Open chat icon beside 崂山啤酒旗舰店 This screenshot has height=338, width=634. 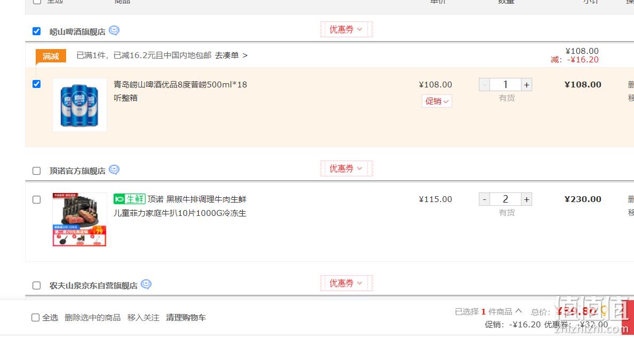point(114,31)
